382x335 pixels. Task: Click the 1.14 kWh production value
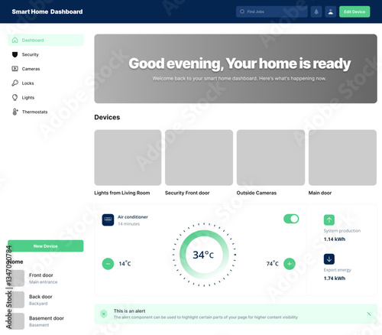[x=335, y=239]
